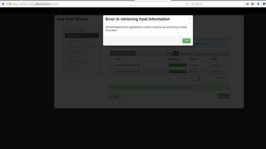Filter hosts by Registering (0)
The width and height of the screenshot is (266, 149).
tap(200, 53)
